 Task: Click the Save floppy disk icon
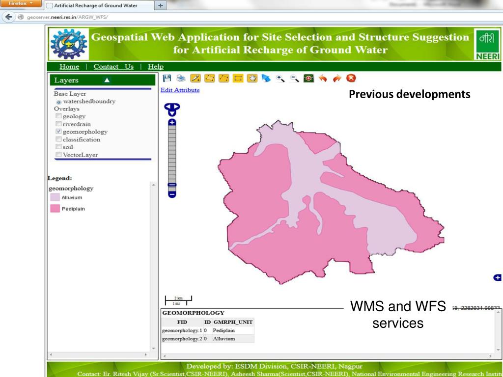point(167,78)
